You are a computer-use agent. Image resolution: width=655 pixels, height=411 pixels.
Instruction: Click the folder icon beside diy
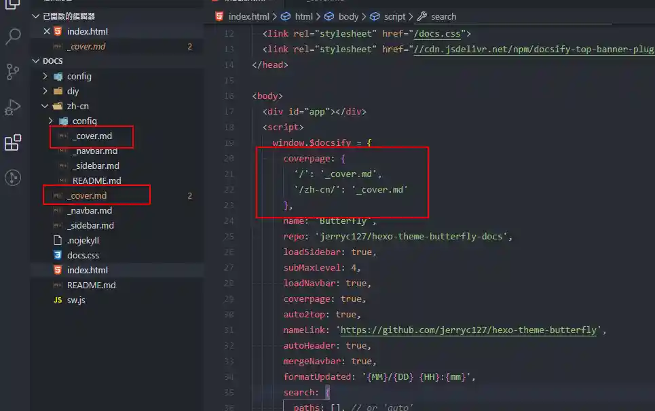[58, 91]
